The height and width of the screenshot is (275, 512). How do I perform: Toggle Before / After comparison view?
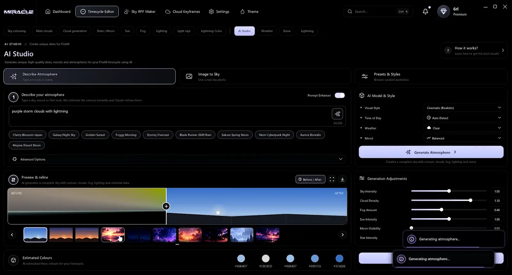click(x=310, y=179)
